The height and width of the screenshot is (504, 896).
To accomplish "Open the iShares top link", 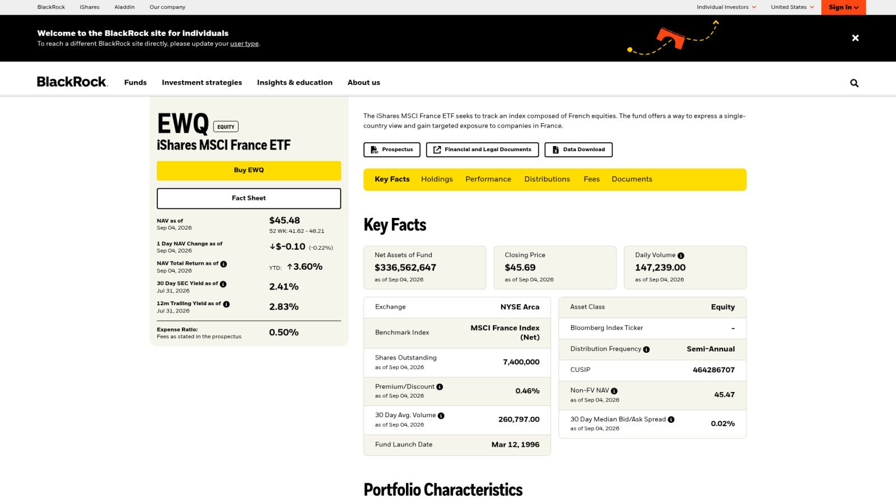I will [x=90, y=7].
